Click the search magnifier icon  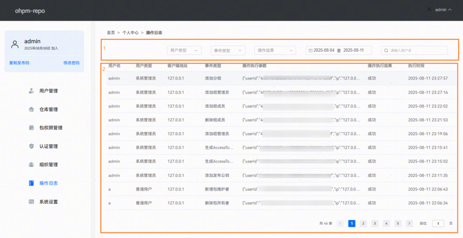386,50
